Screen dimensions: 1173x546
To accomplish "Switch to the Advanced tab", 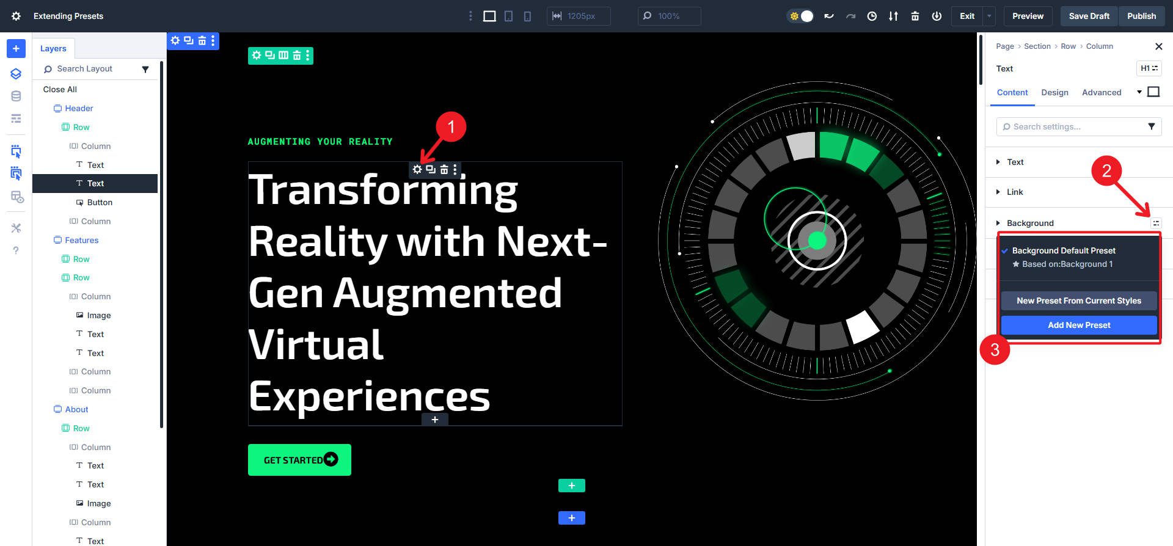I will coord(1101,92).
